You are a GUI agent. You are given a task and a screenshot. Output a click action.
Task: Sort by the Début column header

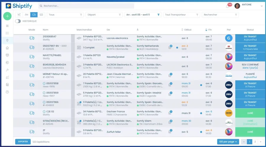click(x=186, y=30)
